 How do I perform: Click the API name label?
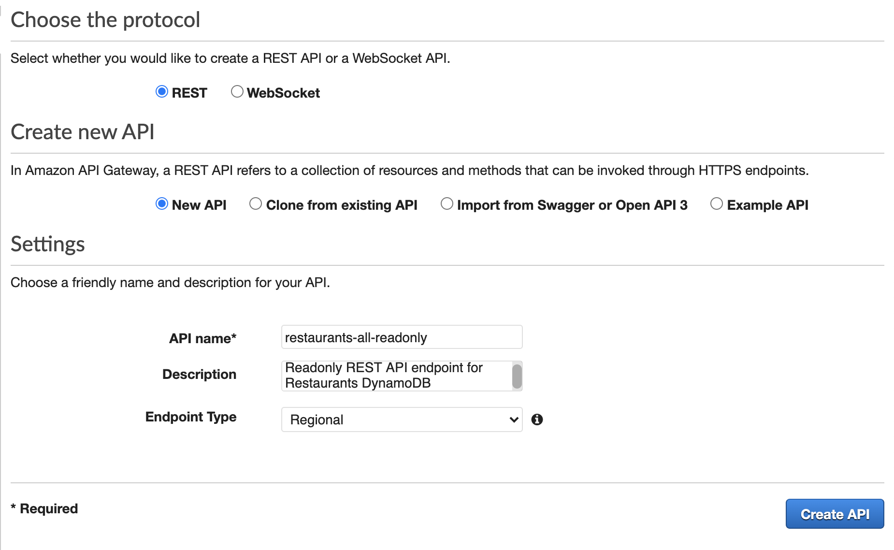pos(202,338)
